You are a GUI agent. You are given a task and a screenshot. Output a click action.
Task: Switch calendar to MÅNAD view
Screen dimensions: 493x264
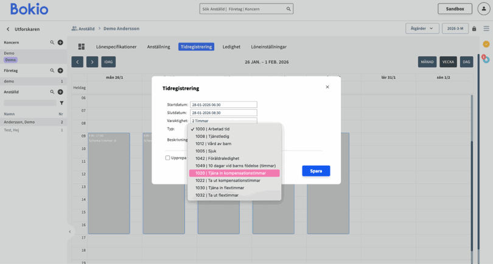[x=427, y=62]
